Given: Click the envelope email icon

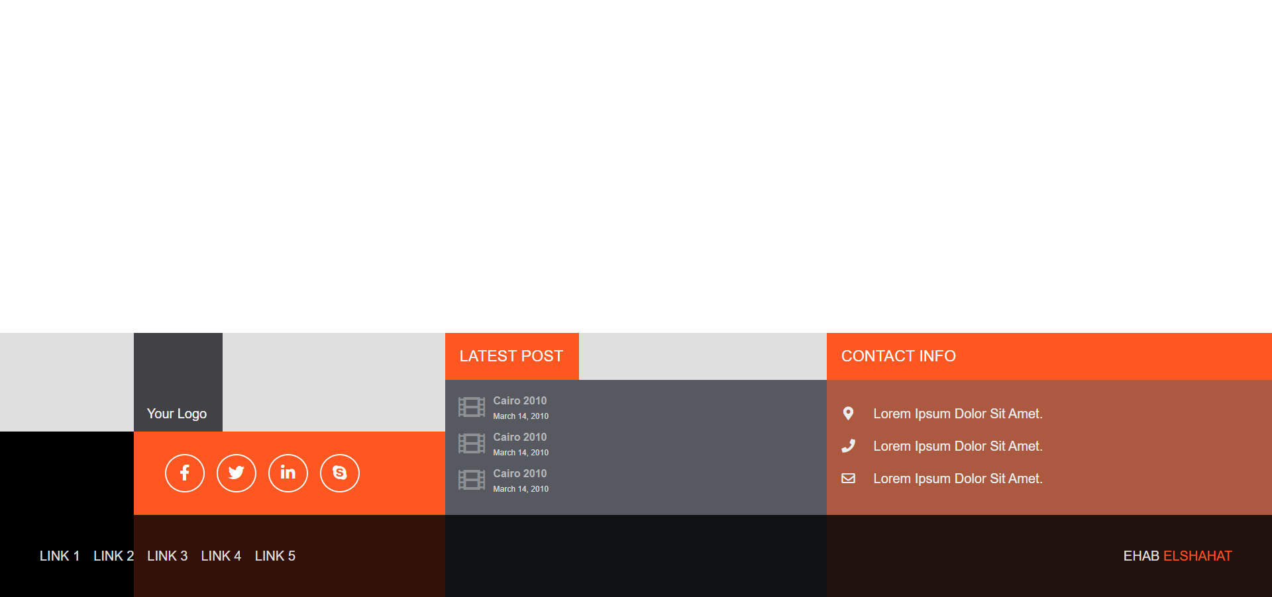Looking at the screenshot, I should coord(848,479).
